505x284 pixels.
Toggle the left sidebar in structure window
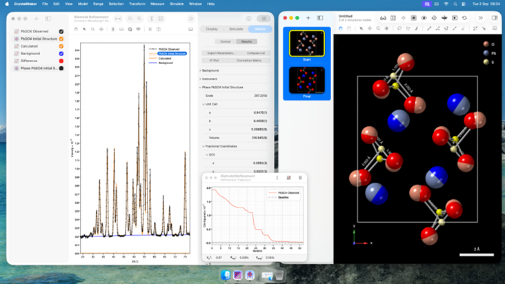[320, 18]
